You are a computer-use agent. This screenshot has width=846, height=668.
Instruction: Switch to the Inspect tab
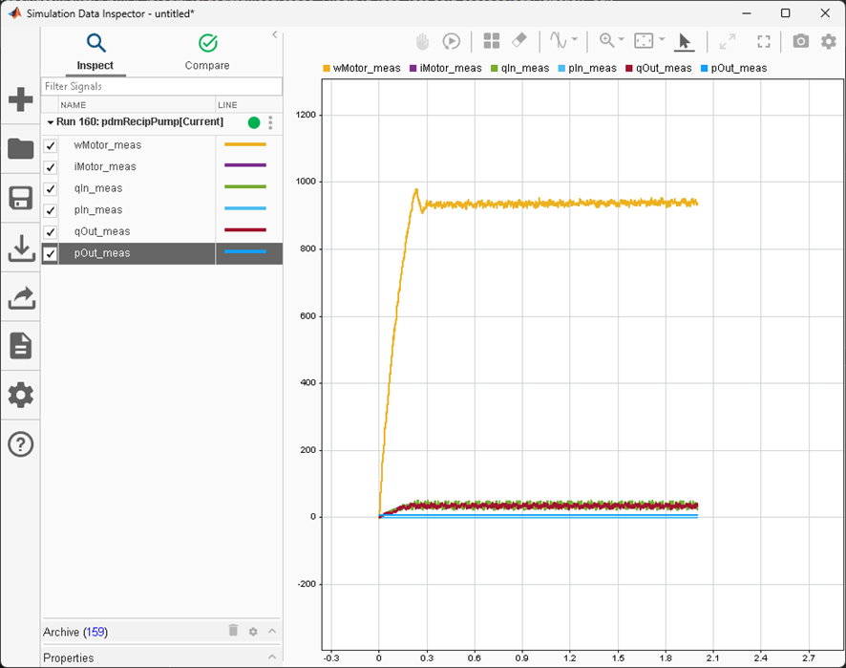(95, 53)
